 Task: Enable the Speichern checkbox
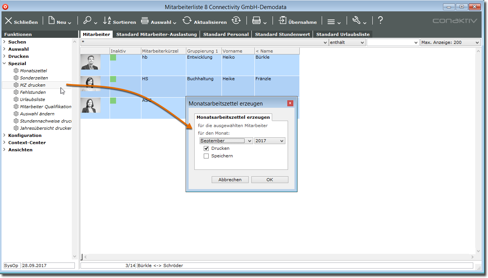(x=206, y=156)
